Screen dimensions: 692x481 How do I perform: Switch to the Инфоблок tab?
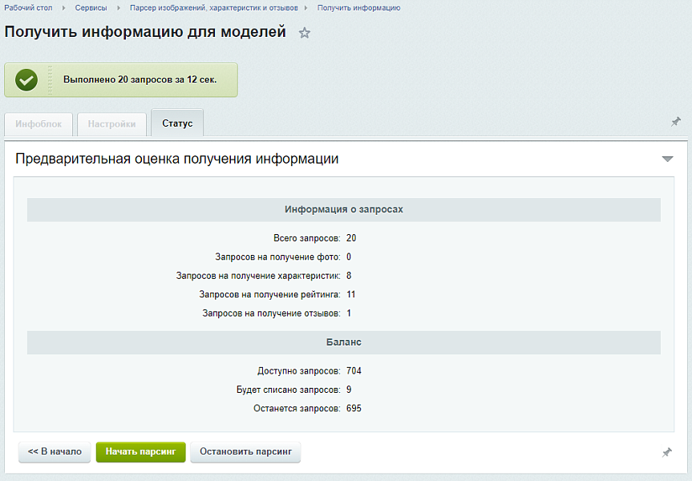pos(38,124)
